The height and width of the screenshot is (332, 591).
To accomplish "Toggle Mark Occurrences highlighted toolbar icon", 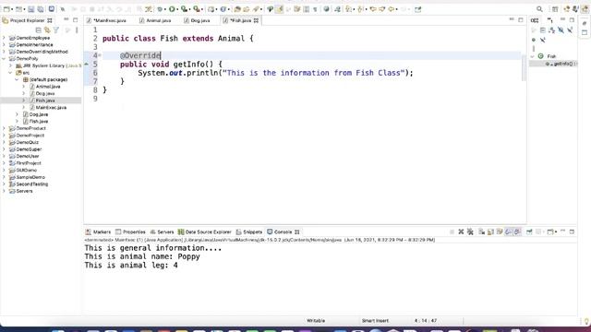I will [279, 9].
